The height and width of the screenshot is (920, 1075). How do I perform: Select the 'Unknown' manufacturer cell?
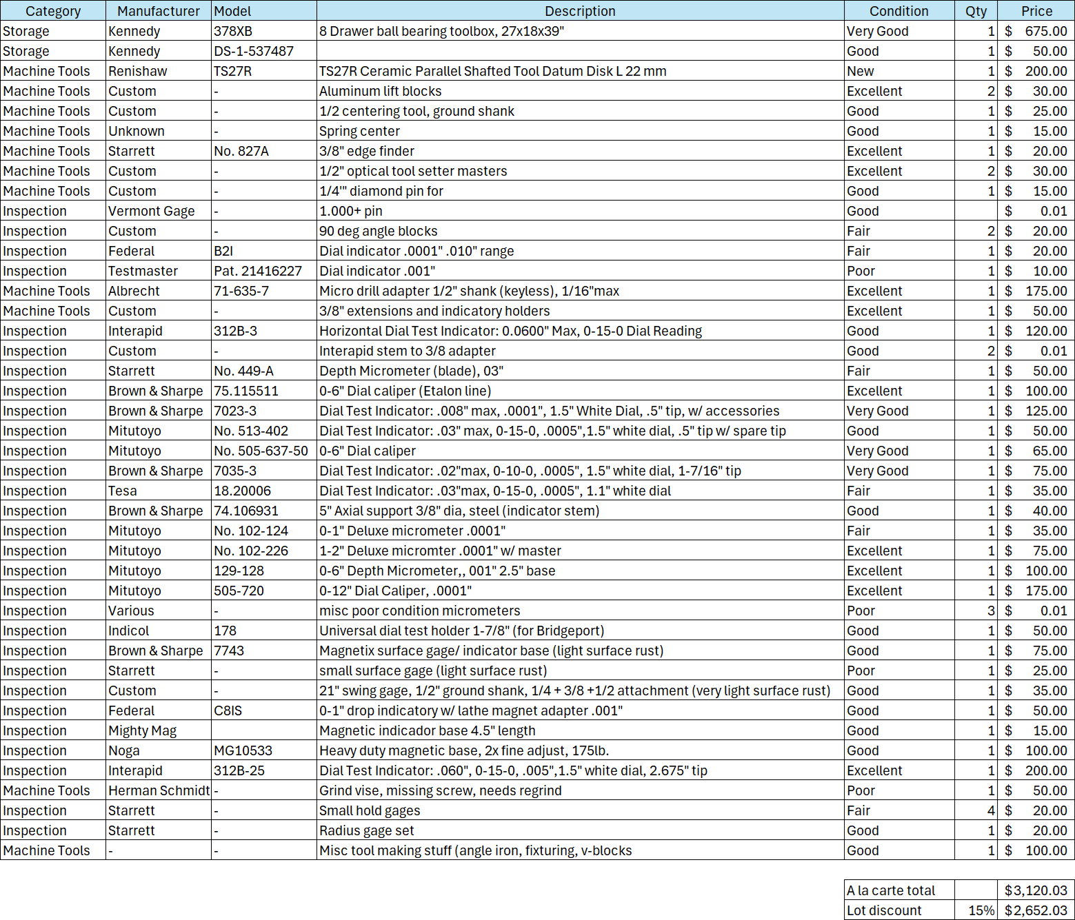[159, 131]
